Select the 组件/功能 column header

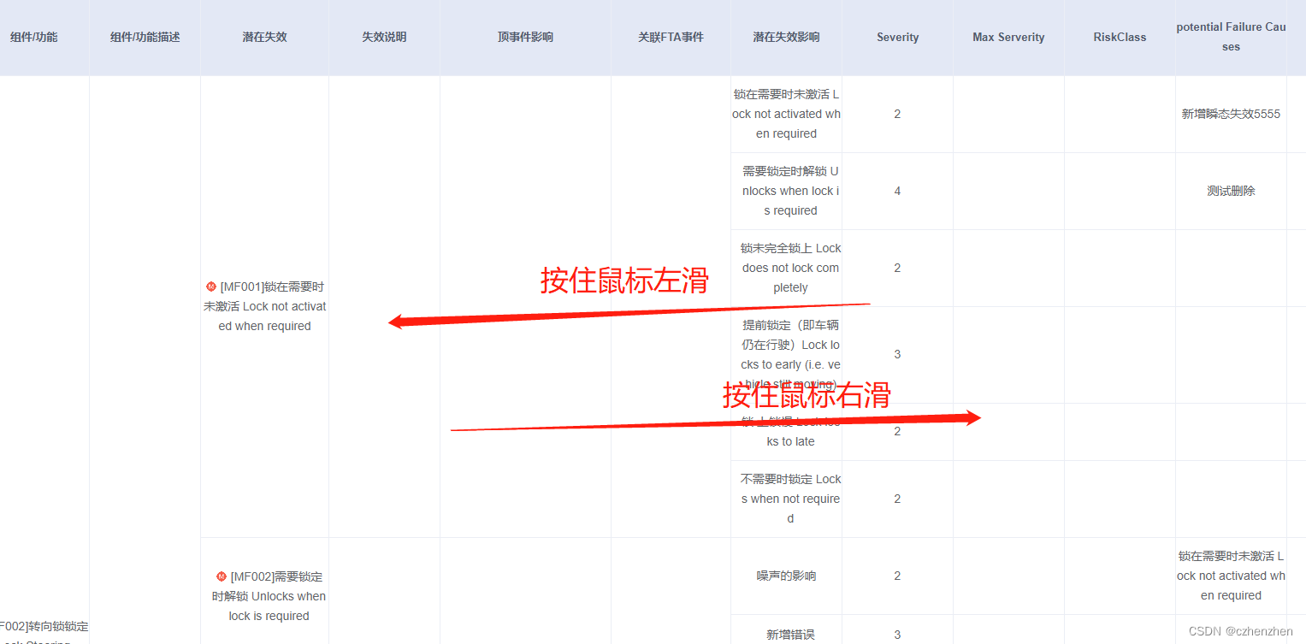click(34, 38)
